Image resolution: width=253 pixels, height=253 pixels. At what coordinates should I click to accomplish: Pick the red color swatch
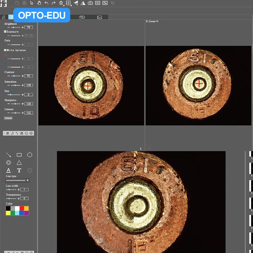pyautogui.click(x=22, y=208)
